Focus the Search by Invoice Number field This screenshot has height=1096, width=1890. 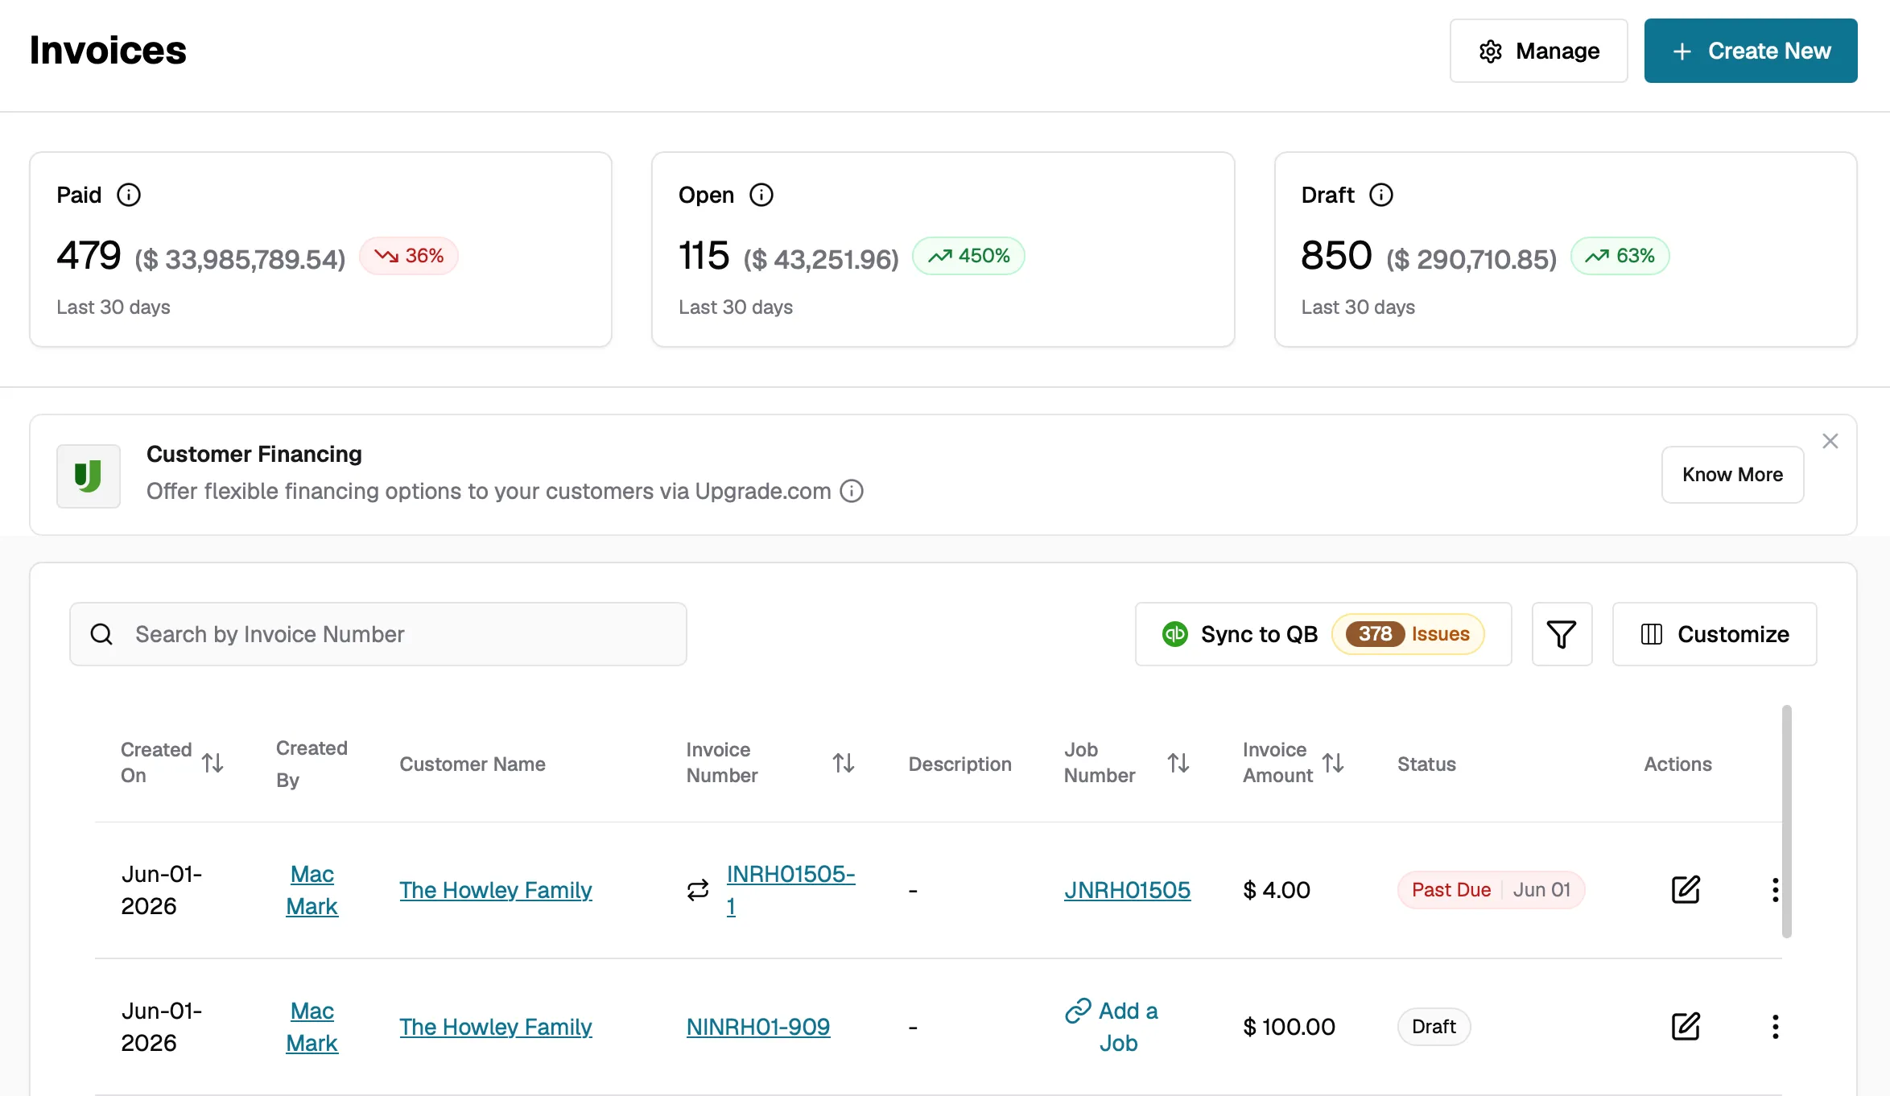click(378, 634)
